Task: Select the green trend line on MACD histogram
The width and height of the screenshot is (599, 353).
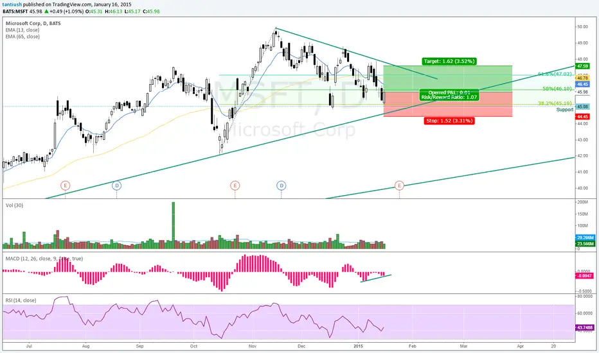Action: coord(375,278)
